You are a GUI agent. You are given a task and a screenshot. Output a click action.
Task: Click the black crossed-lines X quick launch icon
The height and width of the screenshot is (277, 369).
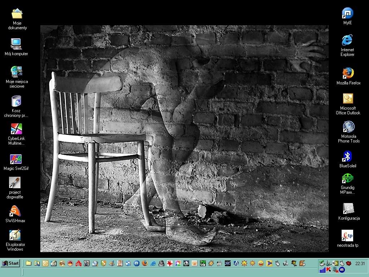(x=228, y=263)
